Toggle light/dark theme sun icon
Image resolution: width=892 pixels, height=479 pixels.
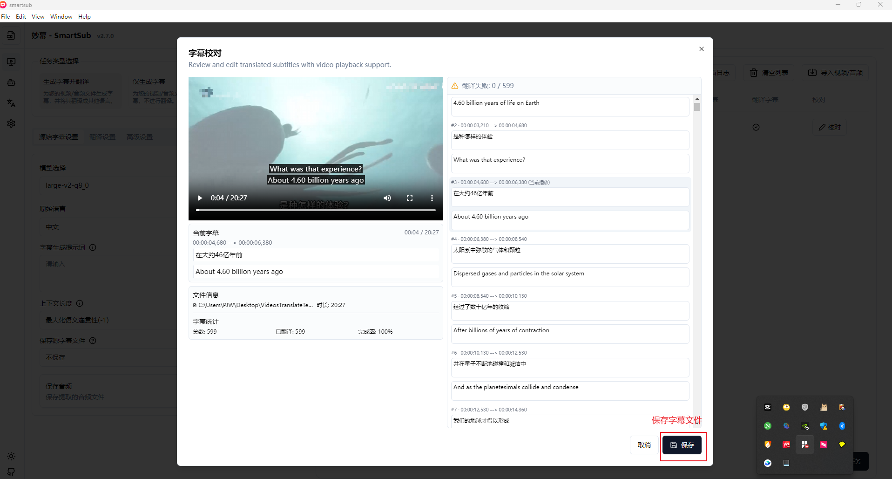pos(11,456)
